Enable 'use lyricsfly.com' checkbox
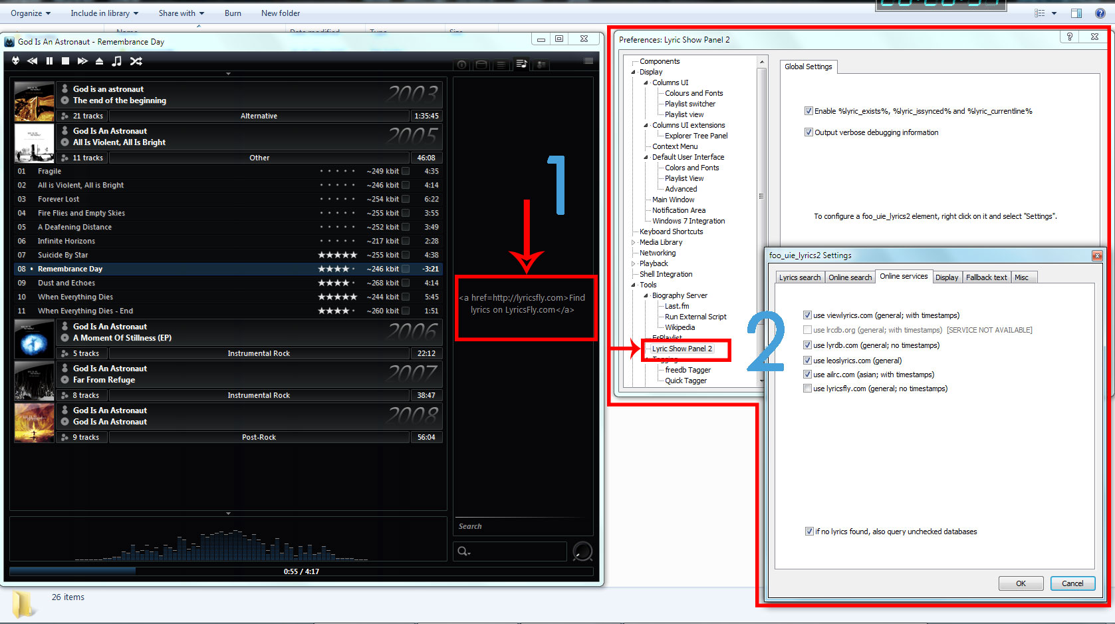 coord(807,389)
